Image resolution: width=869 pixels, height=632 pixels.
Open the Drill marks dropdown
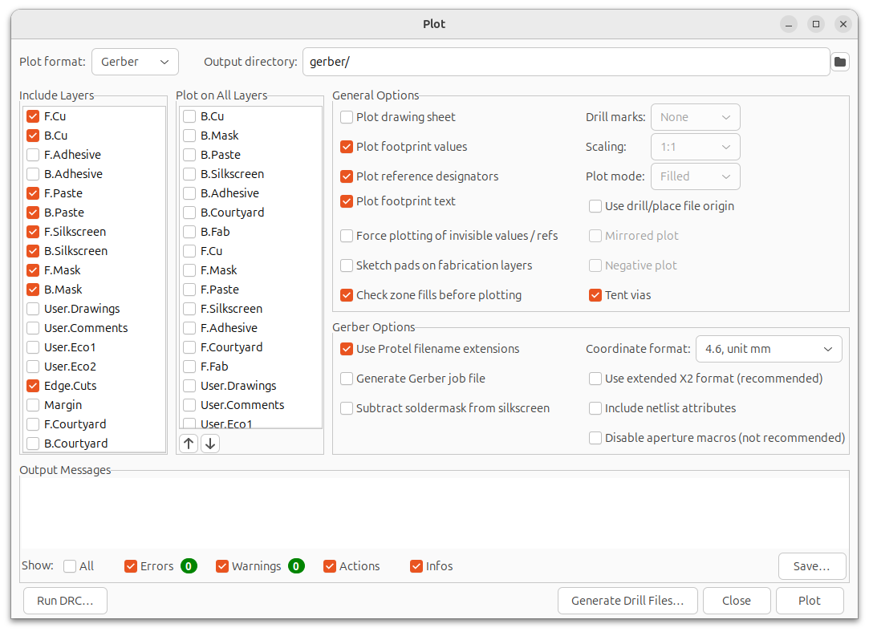[x=695, y=117]
